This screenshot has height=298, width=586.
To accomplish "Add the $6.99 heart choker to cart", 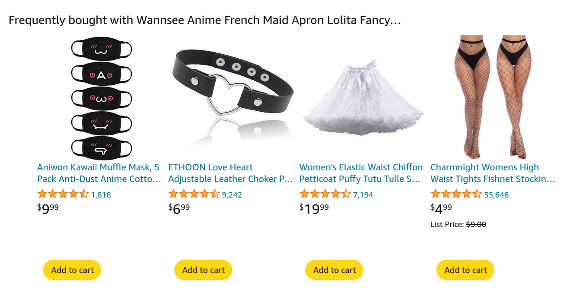I will coord(203,270).
